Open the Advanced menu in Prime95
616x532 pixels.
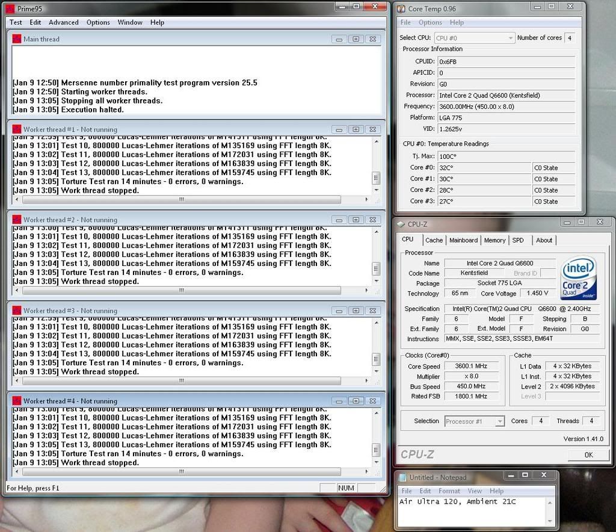pyautogui.click(x=64, y=22)
